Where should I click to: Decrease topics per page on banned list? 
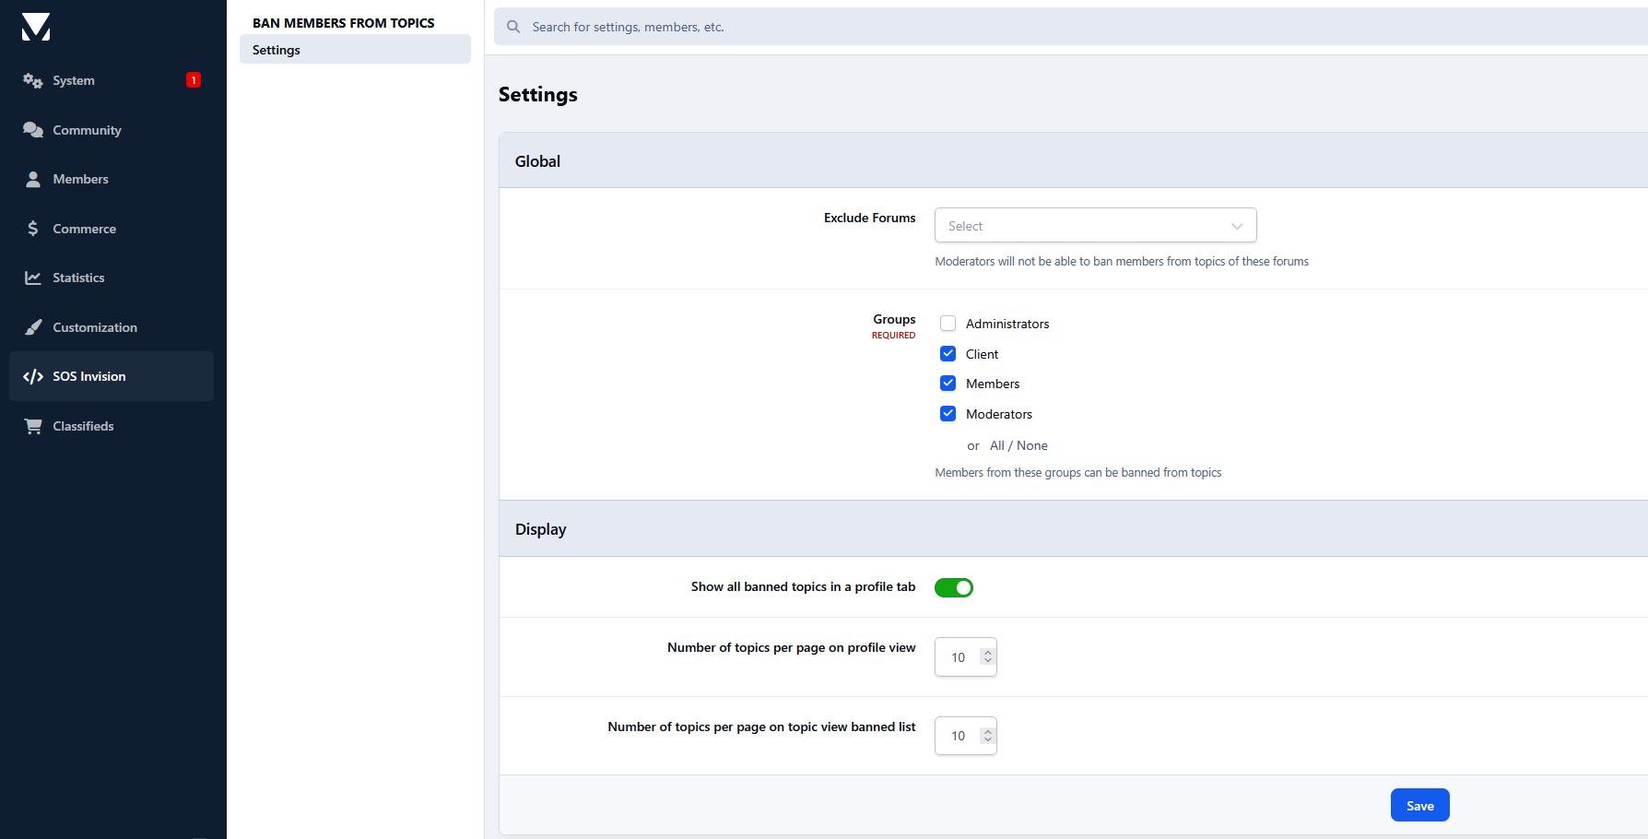click(988, 740)
